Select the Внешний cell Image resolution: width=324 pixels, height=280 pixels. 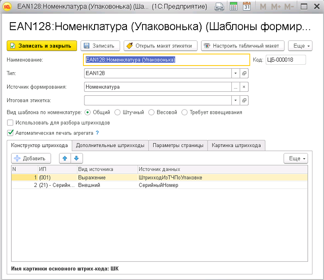coord(107,185)
